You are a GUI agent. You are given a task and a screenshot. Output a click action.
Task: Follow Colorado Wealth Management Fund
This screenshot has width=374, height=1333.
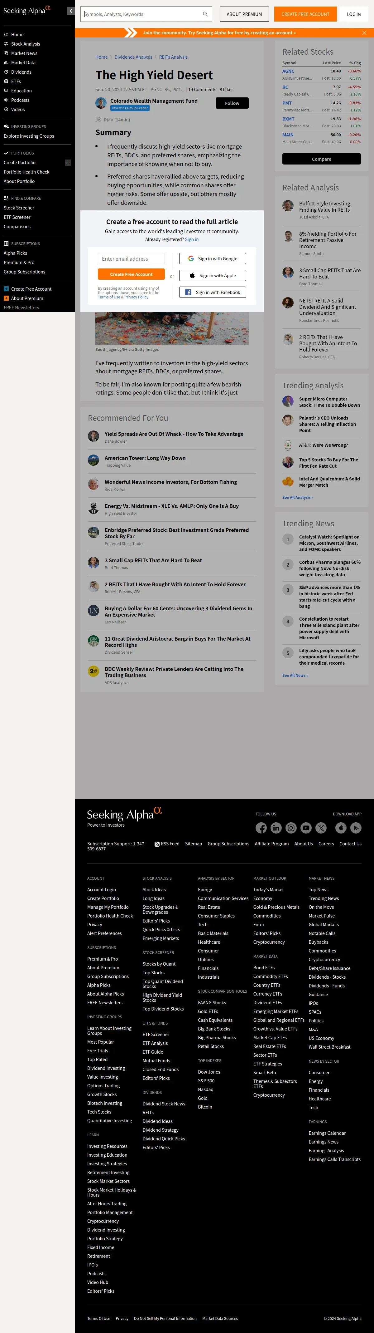[232, 103]
